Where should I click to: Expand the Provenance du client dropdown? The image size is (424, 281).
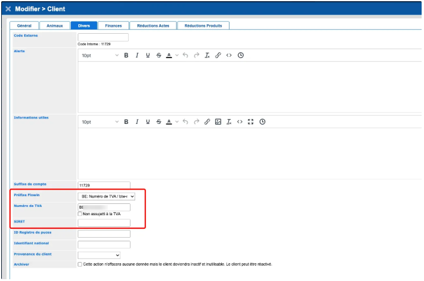pyautogui.click(x=99, y=255)
